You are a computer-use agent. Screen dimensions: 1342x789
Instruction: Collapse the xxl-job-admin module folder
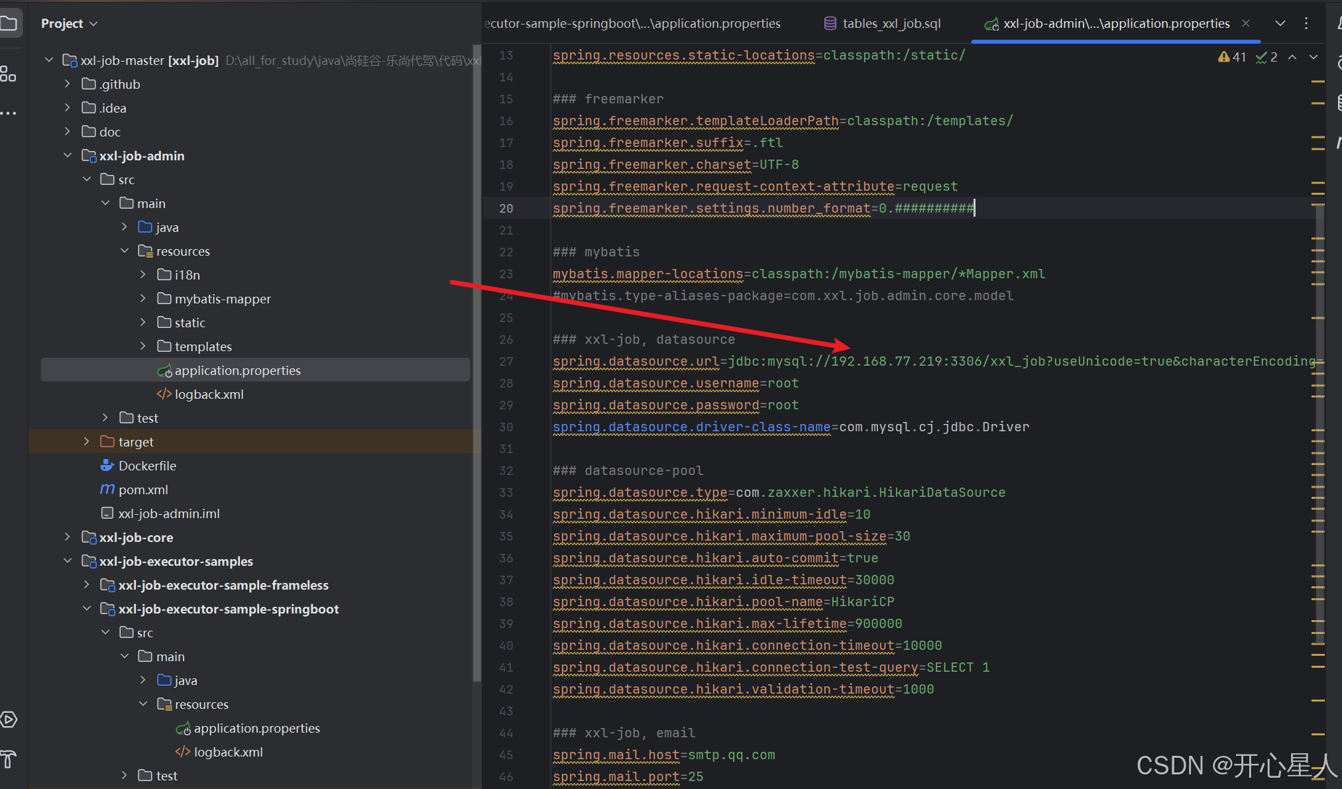point(68,156)
